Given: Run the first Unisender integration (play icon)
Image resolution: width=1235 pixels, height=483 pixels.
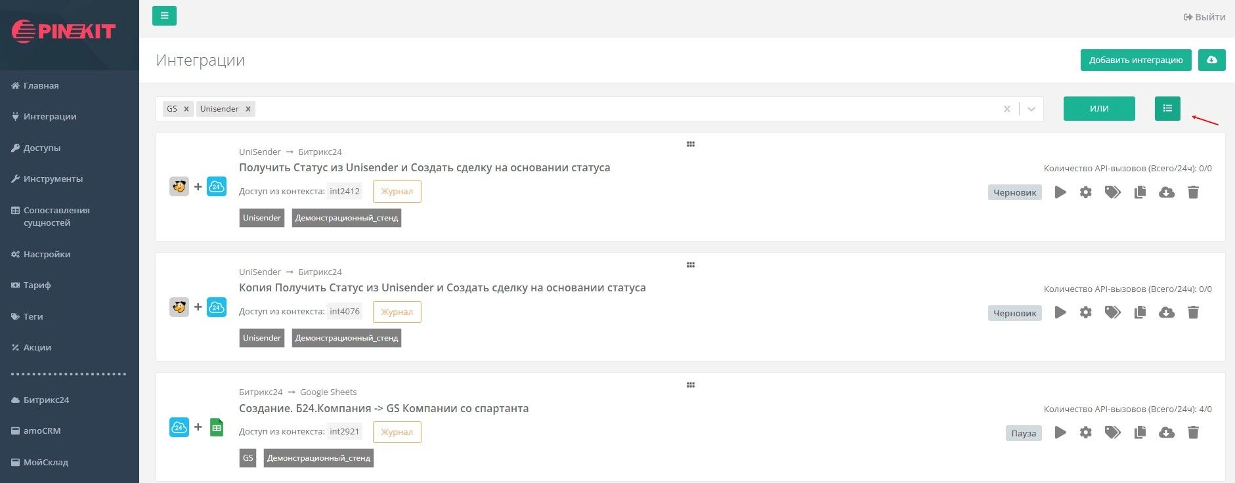Looking at the screenshot, I should pos(1060,192).
